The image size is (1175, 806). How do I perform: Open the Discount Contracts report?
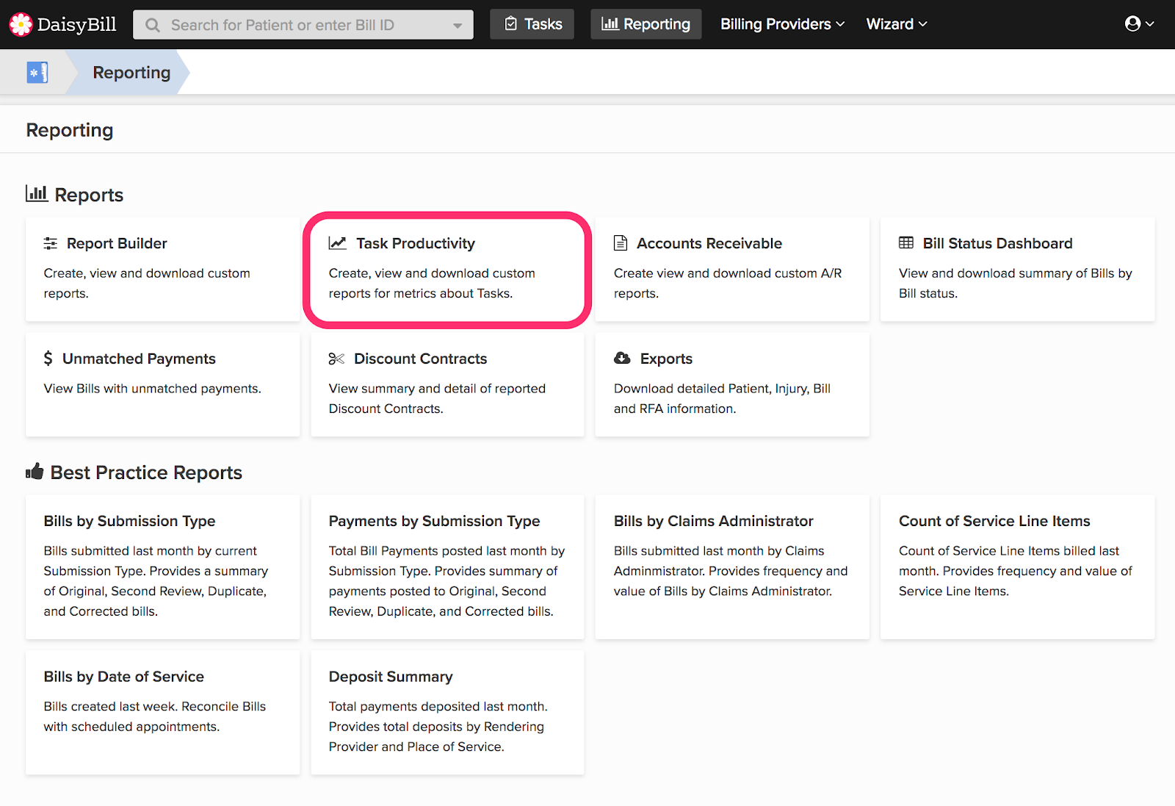pos(447,384)
